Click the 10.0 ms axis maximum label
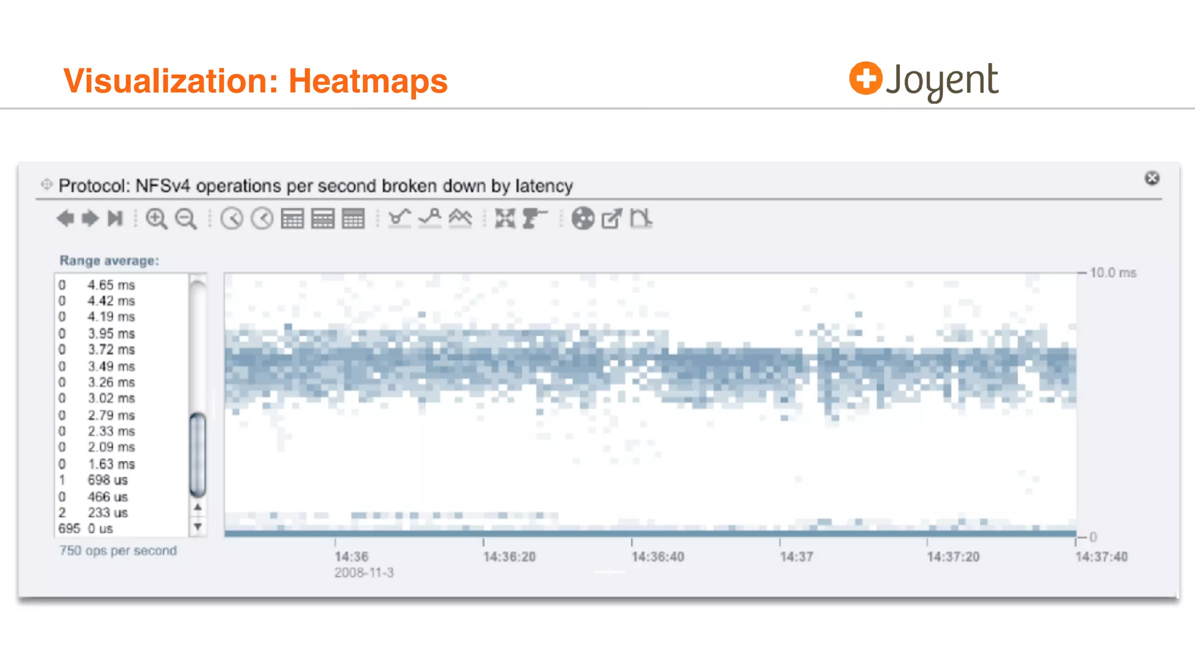1195x672 pixels. 1113,272
